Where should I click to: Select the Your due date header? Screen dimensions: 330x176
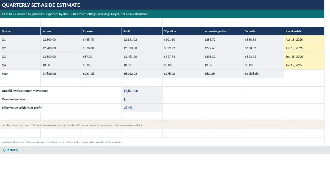(304, 31)
